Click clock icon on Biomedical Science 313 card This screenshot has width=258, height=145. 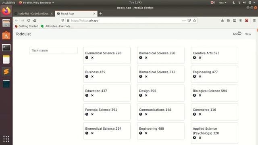(x=141, y=77)
